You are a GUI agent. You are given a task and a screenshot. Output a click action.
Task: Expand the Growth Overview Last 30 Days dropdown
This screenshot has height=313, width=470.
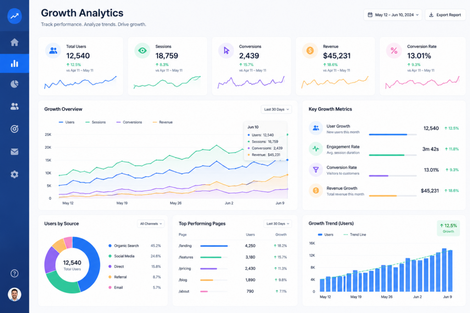click(276, 109)
